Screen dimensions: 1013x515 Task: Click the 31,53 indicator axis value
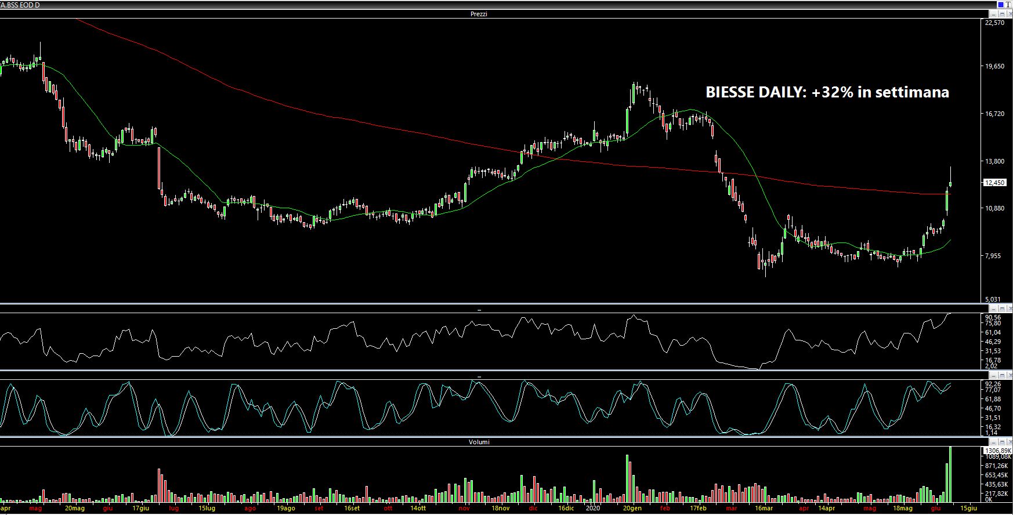[x=993, y=351]
